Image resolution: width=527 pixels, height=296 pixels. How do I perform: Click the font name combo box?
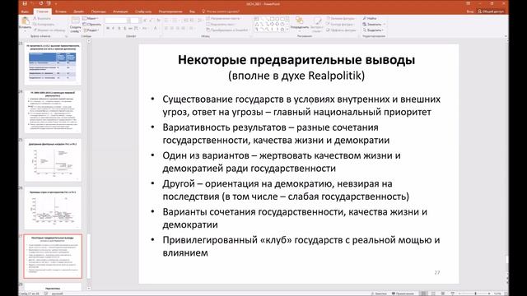coord(117,21)
